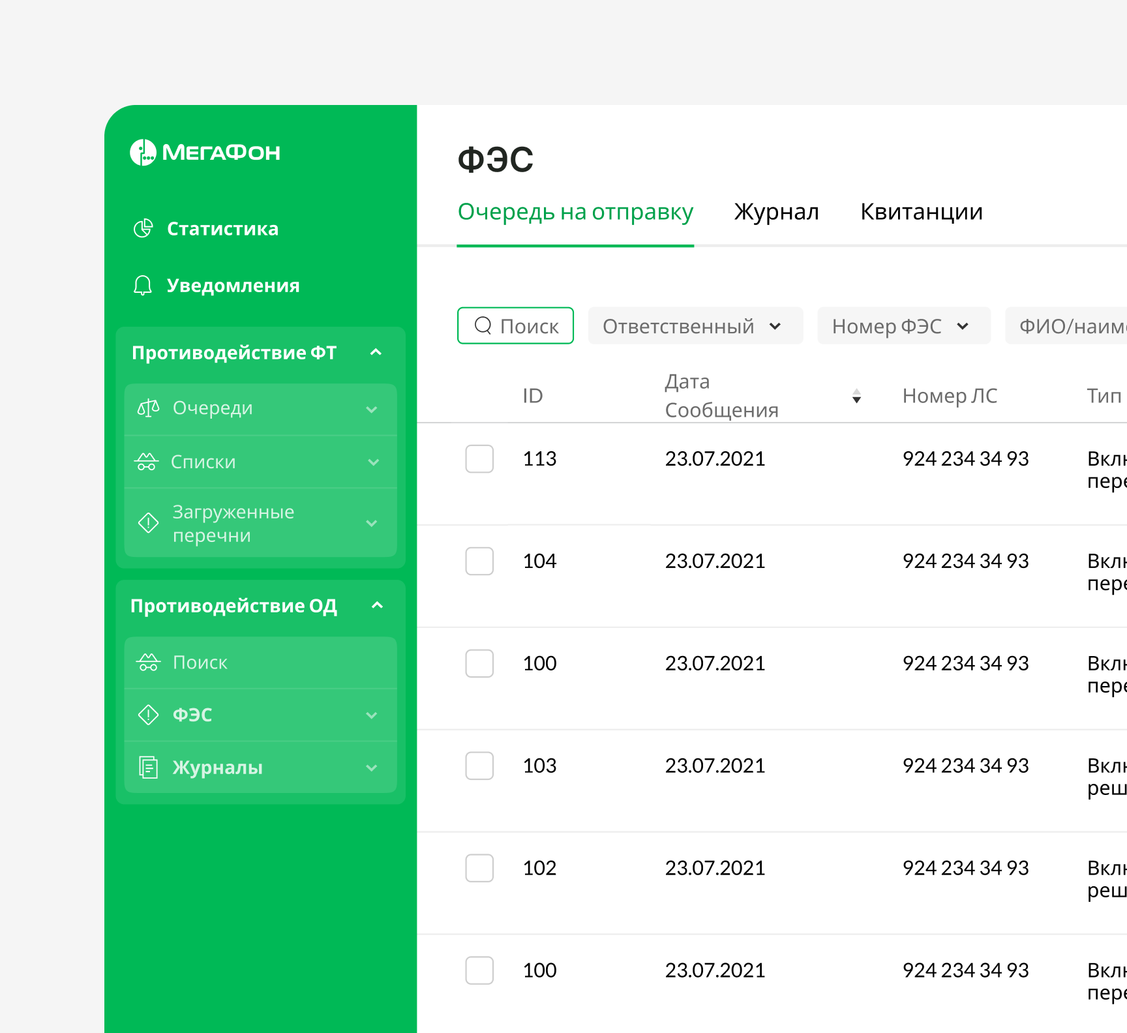The image size is (1127, 1033).
Task: Open the Номер ФЭС filter dropdown
Action: pos(903,326)
